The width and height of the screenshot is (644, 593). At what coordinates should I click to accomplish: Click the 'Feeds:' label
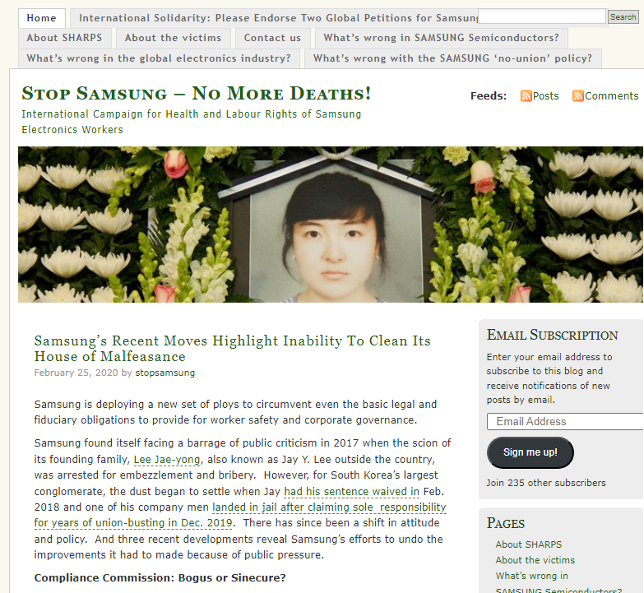489,95
